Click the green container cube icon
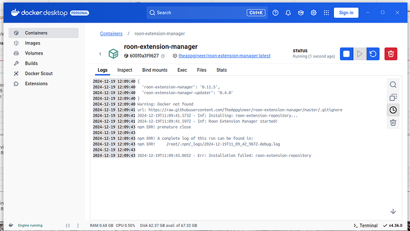The height and width of the screenshot is (231, 410). click(x=113, y=54)
